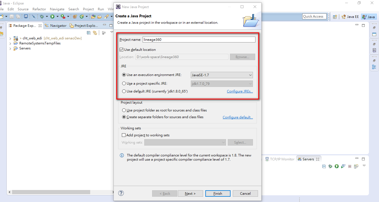Click the Publish to server icon
The width and height of the screenshot is (379, 202).
(x=356, y=166)
